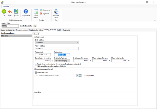157x109 pixels.
Task: Clear the accounting field with X button
Action: tap(77, 76)
